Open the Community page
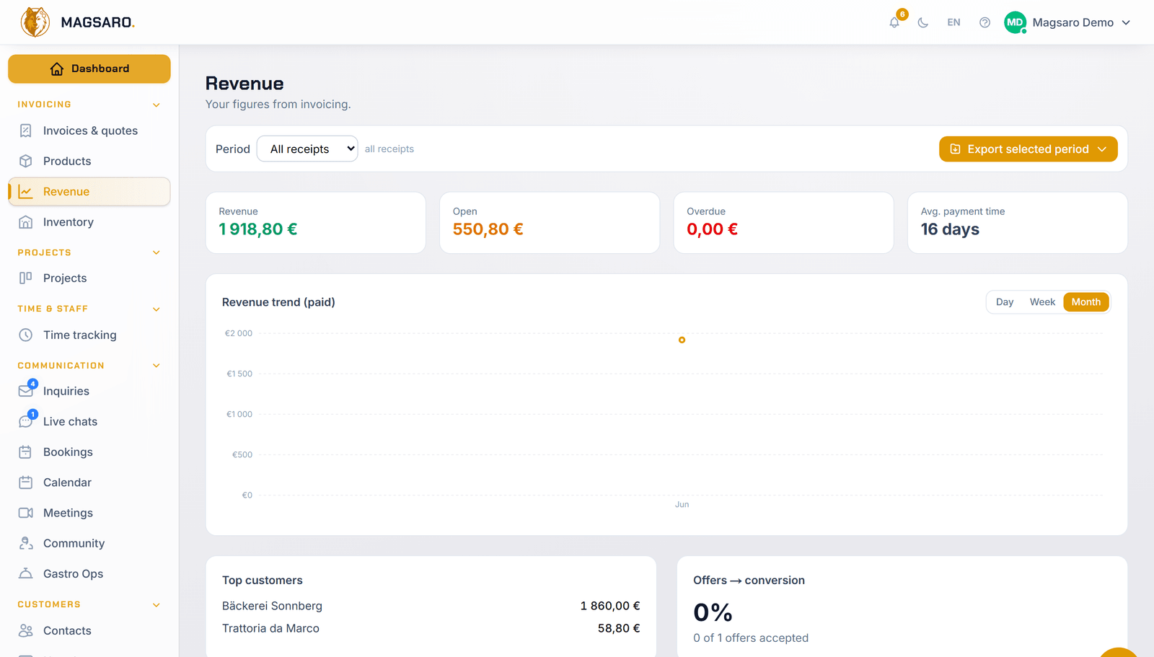Viewport: 1154px width, 657px height. click(89, 543)
